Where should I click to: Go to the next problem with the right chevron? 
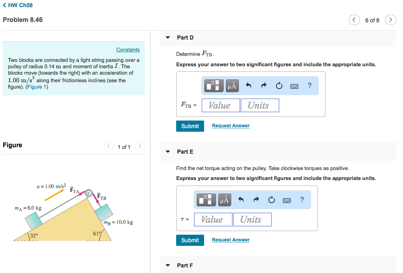click(390, 20)
